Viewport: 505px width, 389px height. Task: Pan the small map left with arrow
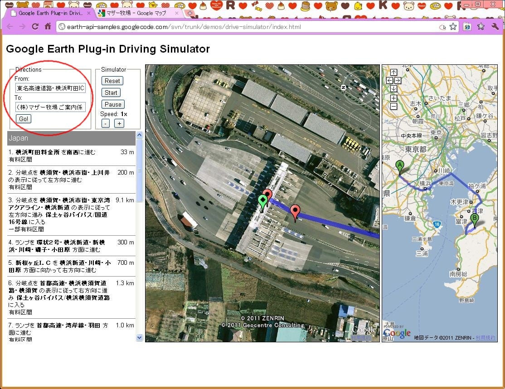[389, 80]
